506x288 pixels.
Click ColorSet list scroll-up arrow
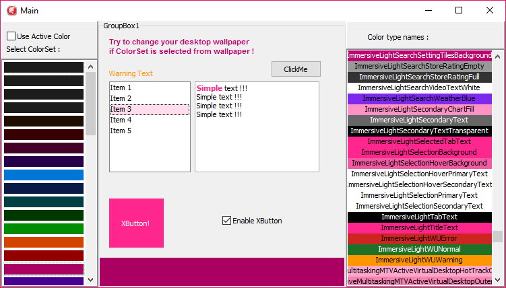(91, 67)
